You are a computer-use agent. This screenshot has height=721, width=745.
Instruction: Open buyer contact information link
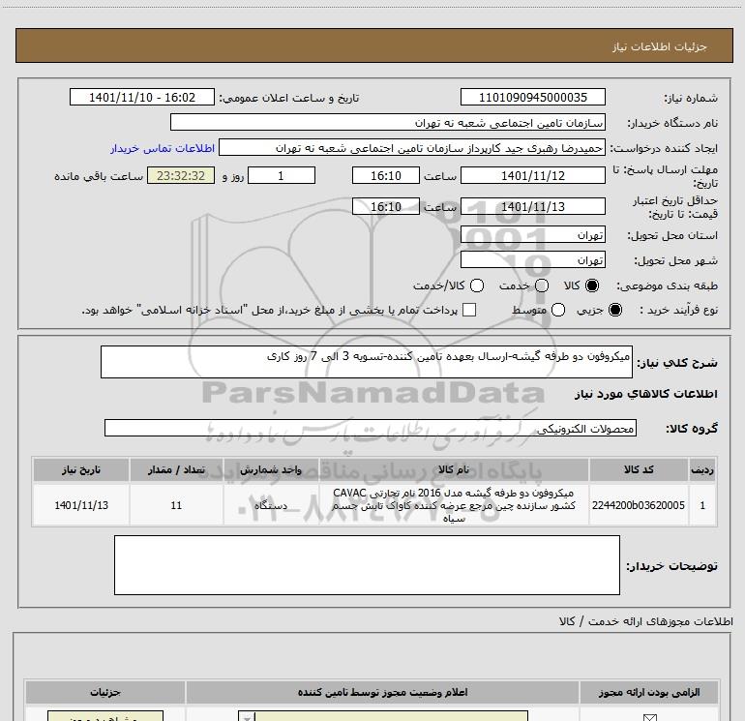[x=163, y=148]
